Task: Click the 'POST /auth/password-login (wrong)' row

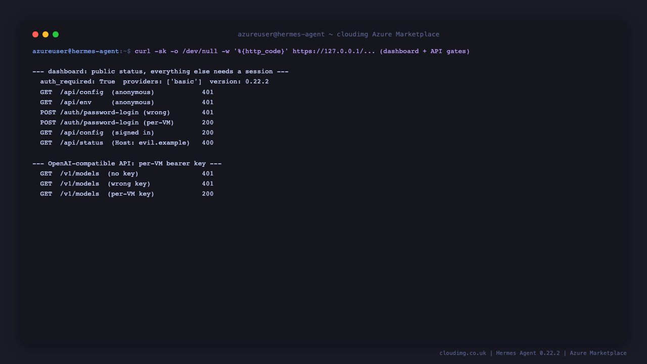Action: (x=127, y=112)
